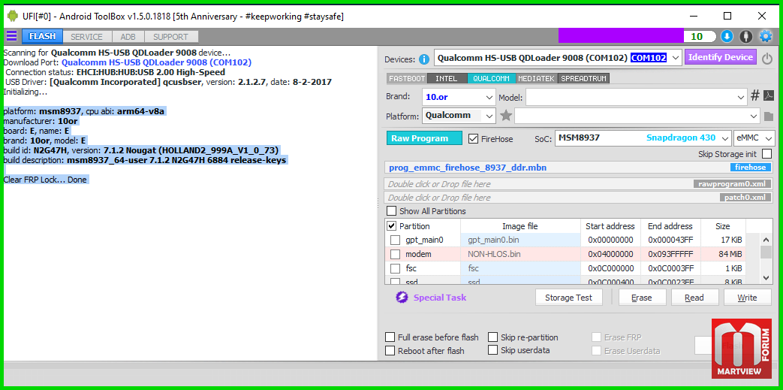Open the PDF document icon
Image resolution: width=783 pixels, height=390 pixels.
pyautogui.click(x=769, y=96)
